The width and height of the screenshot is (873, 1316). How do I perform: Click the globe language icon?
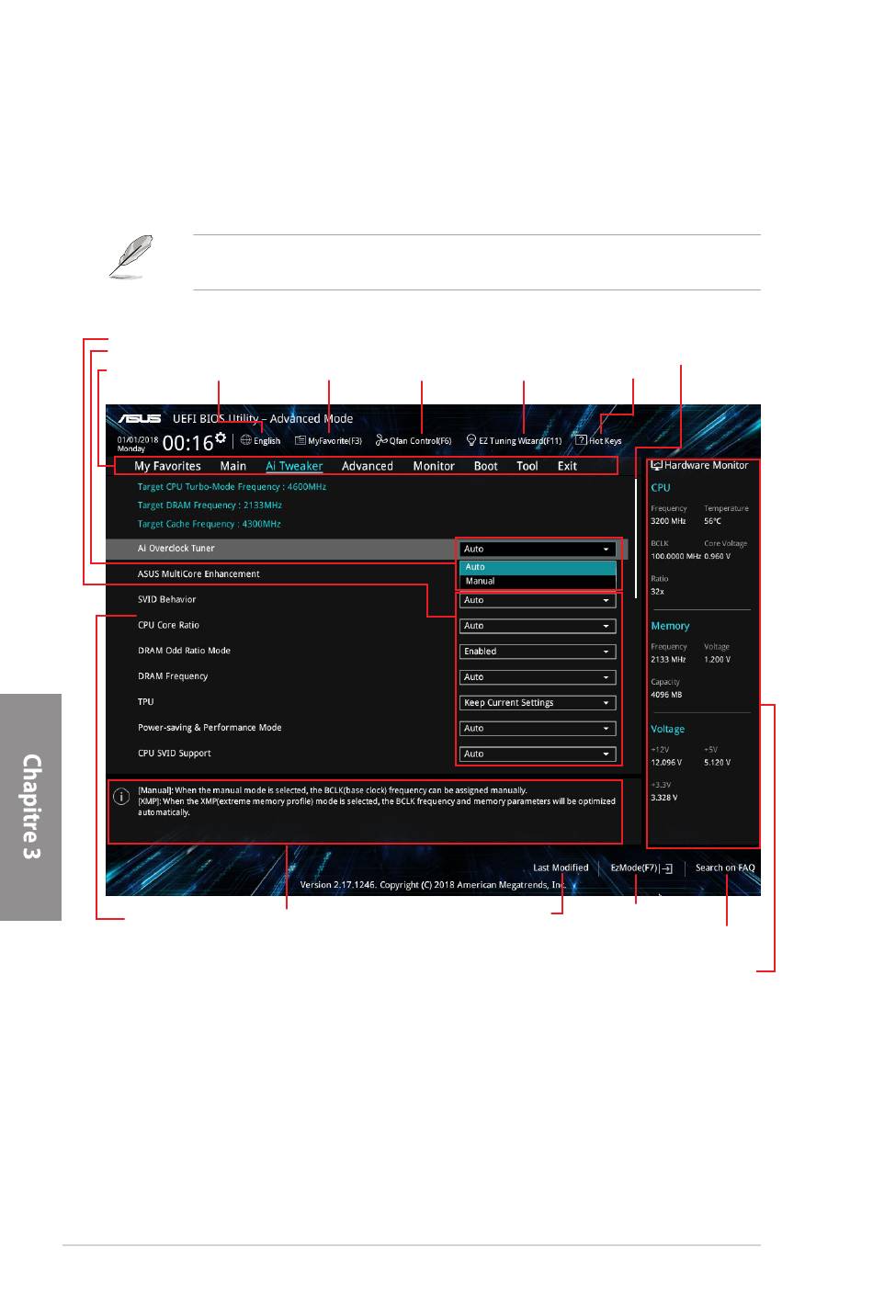245,440
